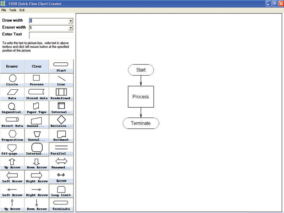Pick the Process rectangle shape
This screenshot has width=284, height=213.
pyautogui.click(x=37, y=80)
